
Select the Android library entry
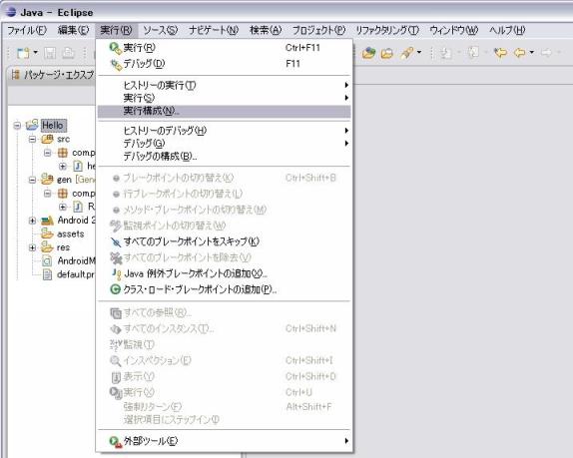coord(77,220)
